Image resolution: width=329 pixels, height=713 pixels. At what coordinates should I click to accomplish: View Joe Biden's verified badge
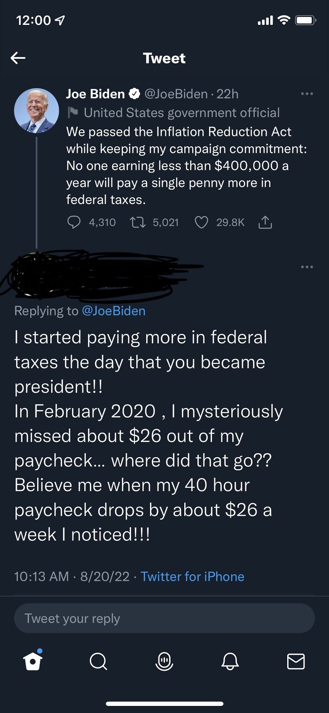coord(135,93)
